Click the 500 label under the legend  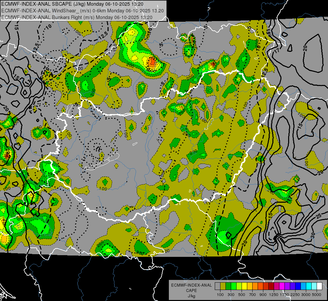coord(242,295)
